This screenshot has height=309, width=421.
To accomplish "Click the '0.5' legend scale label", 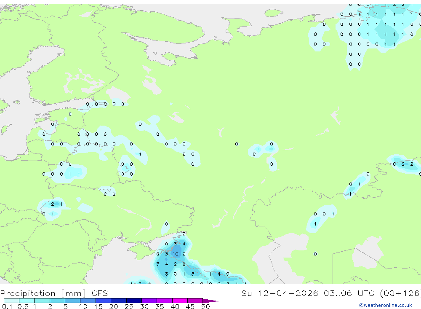I will 23,306.
